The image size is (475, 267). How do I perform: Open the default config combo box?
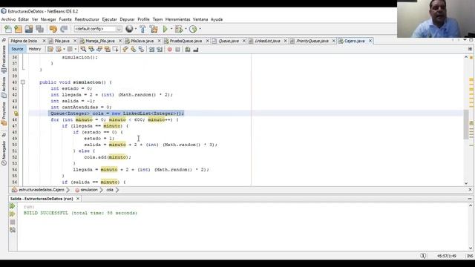(98, 29)
